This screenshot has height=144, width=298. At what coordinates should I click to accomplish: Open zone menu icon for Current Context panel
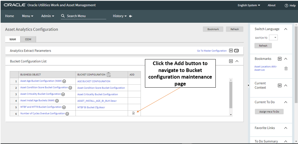280,85
